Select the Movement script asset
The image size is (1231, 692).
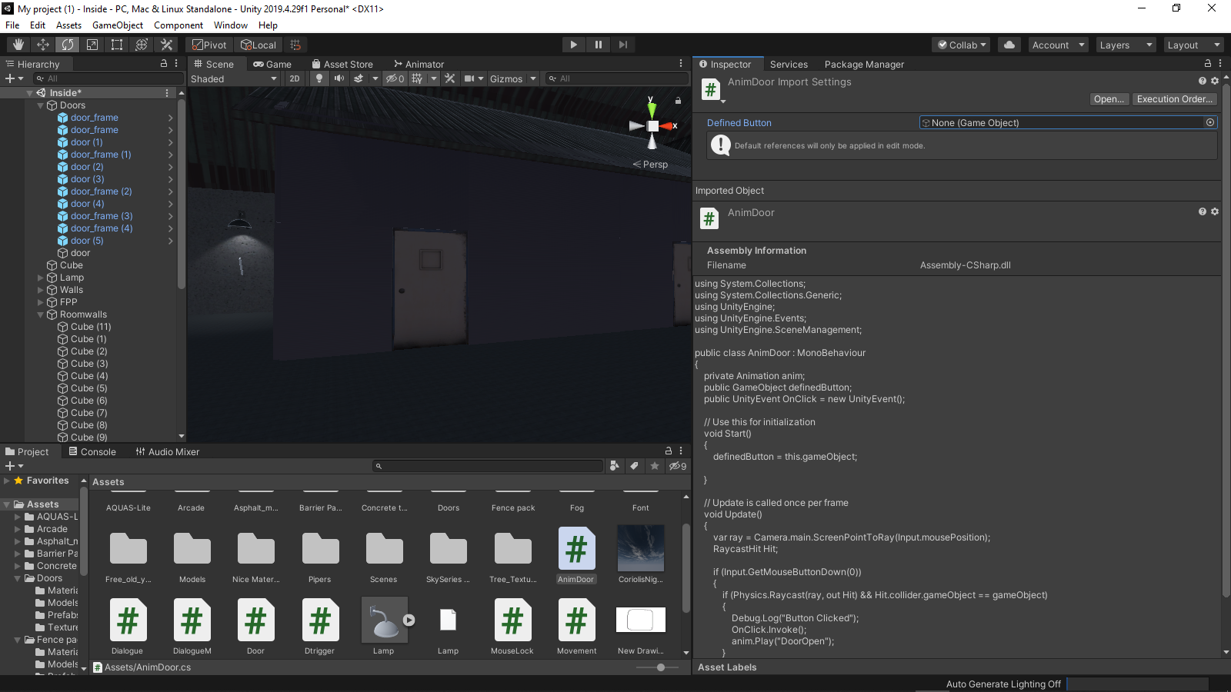point(576,627)
